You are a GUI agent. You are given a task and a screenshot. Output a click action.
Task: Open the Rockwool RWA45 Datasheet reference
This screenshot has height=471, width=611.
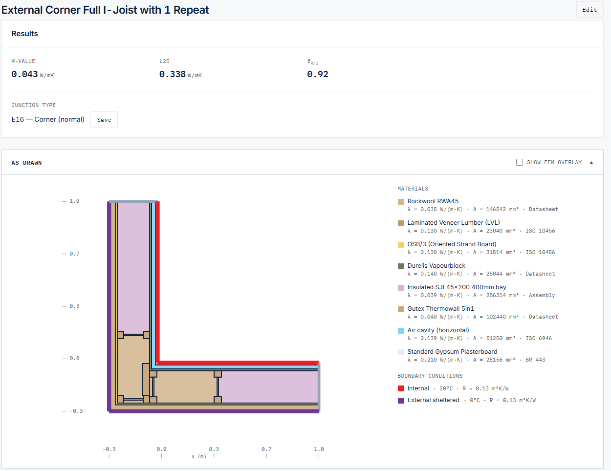(544, 209)
